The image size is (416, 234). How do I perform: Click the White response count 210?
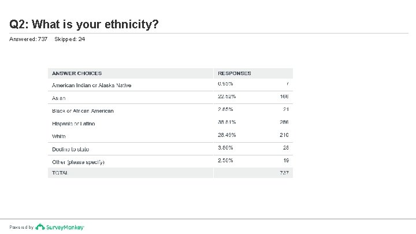pos(283,135)
